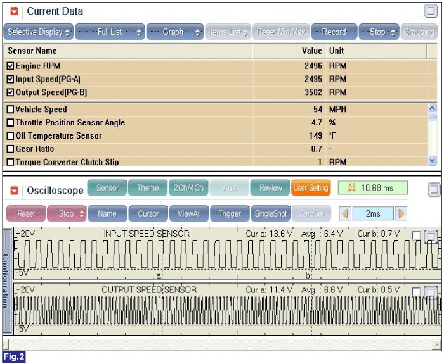The image size is (444, 364).
Task: Increase time base with right arrow
Action: [x=402, y=214]
